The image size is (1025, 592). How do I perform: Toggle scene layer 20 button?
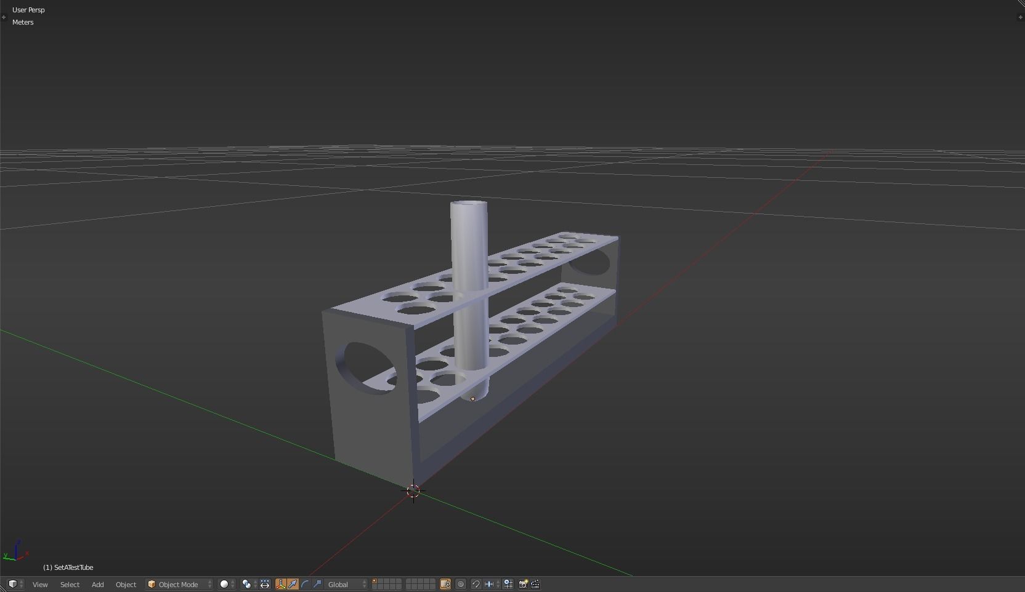coord(432,587)
